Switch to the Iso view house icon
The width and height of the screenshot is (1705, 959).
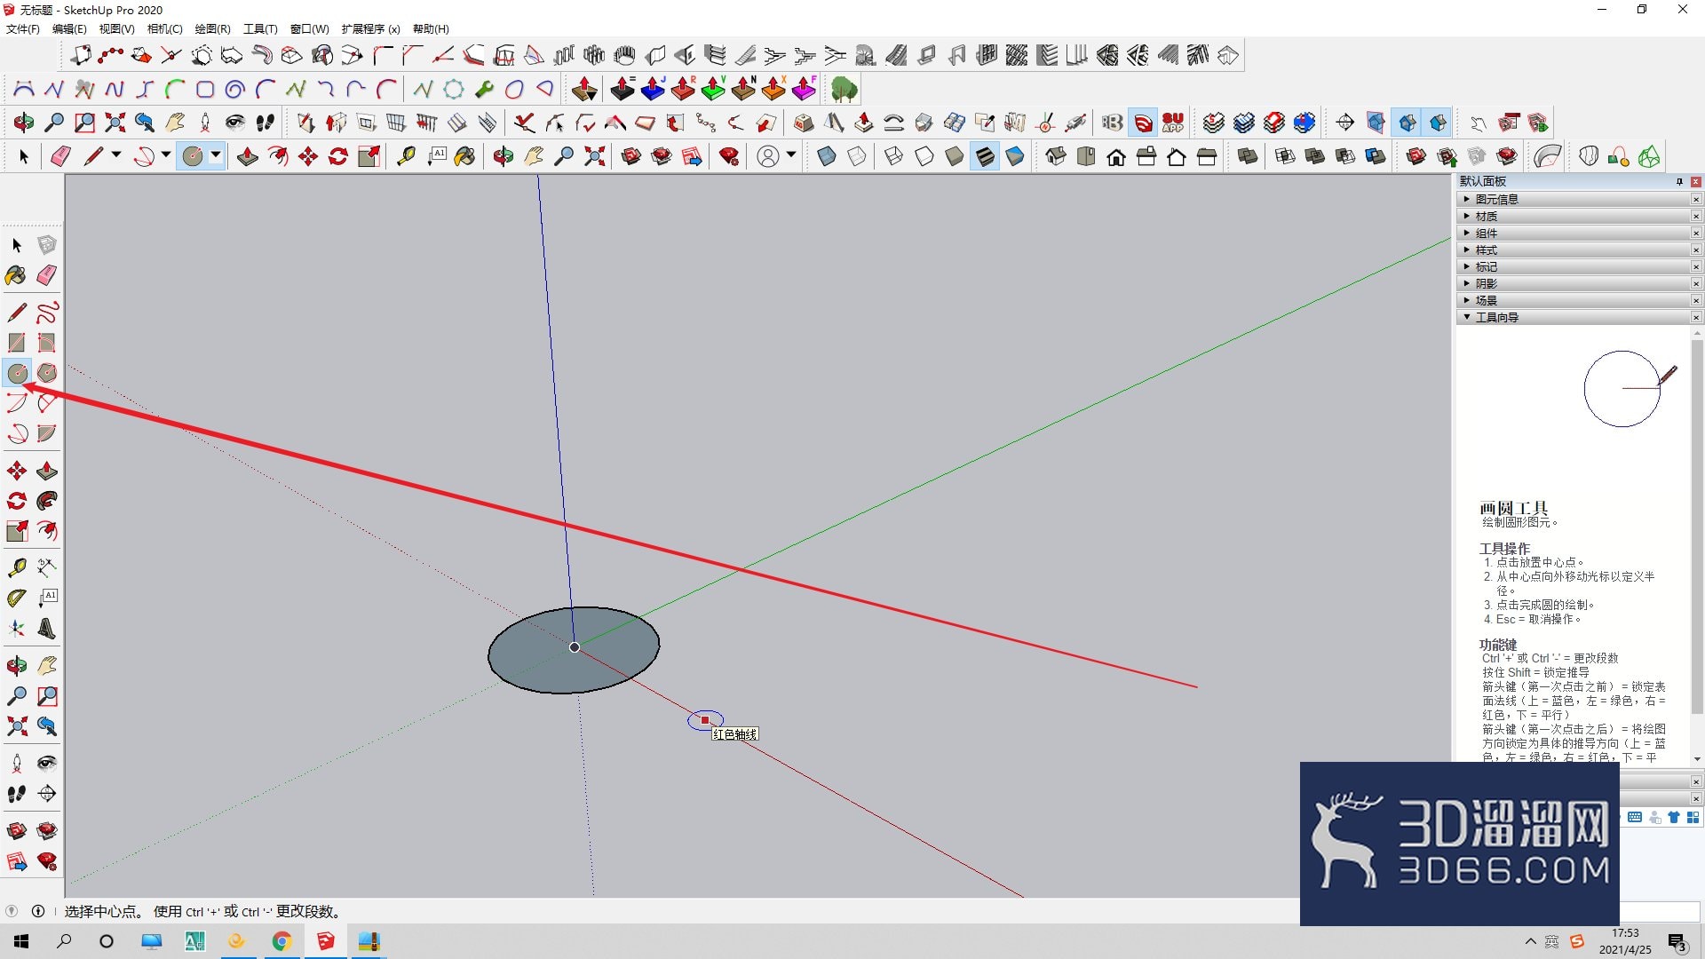[1056, 157]
